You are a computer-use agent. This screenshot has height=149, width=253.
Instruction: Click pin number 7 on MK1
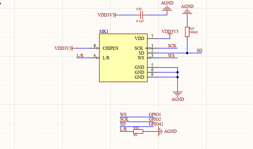pos(152,36)
